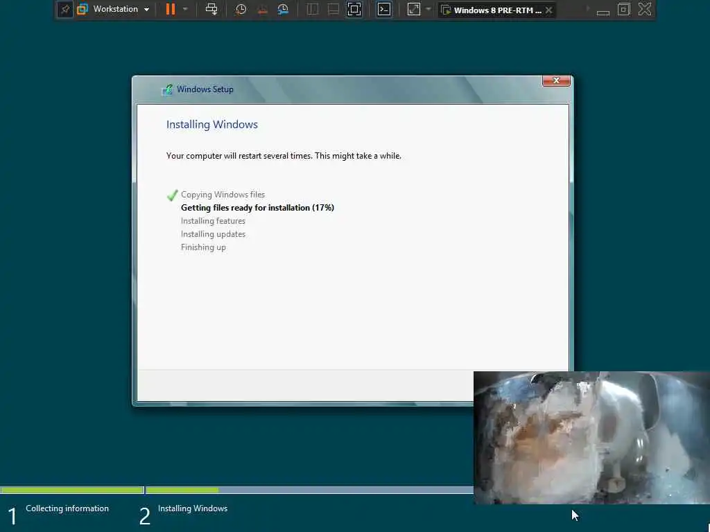Select Getting files ready for installation text
710x532 pixels.
coord(257,208)
